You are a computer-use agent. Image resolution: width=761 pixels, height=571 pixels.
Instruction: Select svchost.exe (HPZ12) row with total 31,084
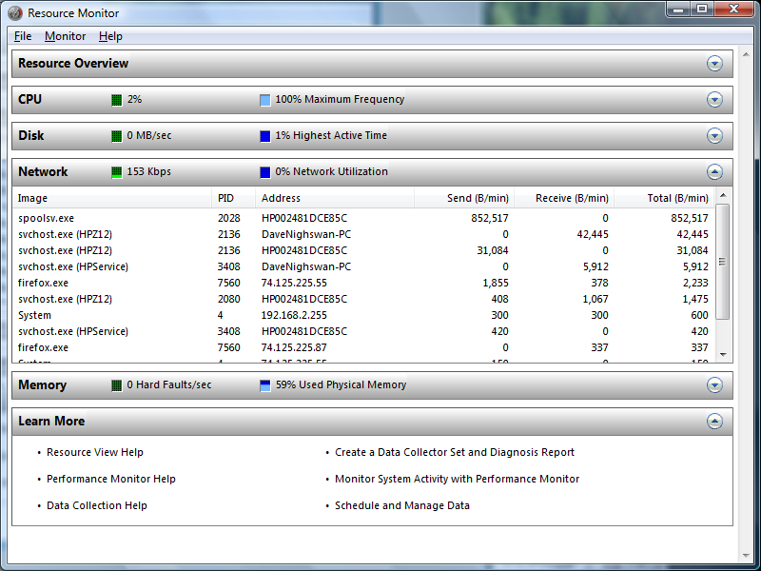pos(363,250)
